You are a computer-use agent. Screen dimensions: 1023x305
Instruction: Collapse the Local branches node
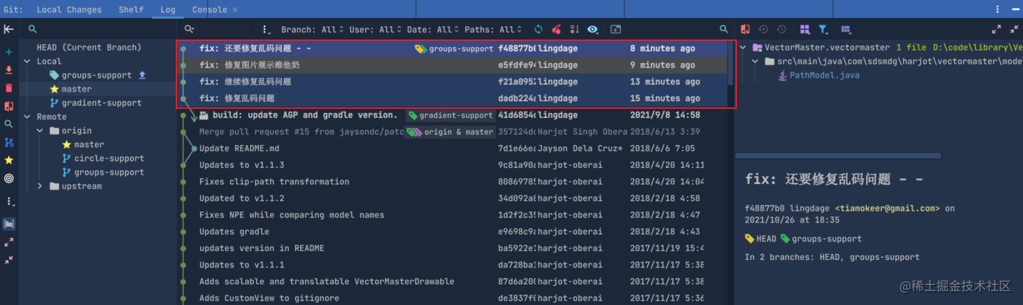[x=26, y=61]
